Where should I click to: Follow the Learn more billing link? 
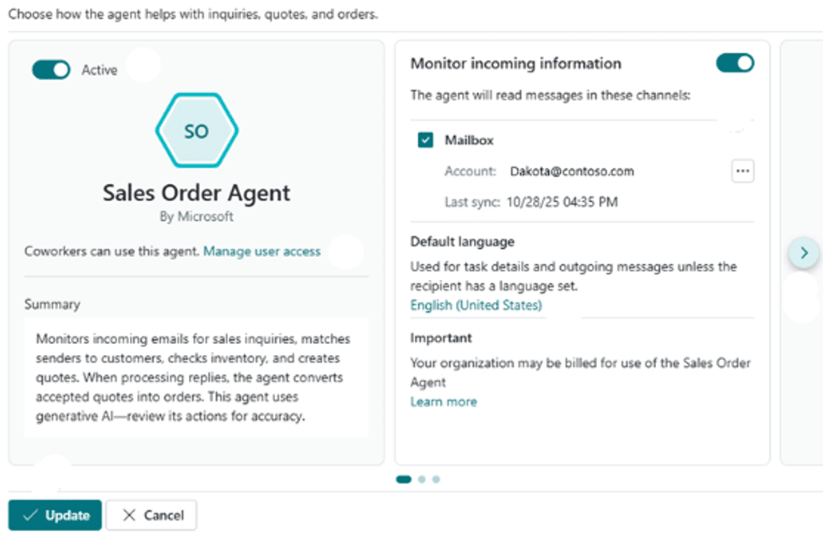coord(444,401)
